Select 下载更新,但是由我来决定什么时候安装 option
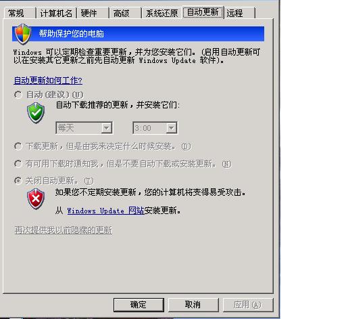This screenshot has width=346, height=319. [18, 146]
